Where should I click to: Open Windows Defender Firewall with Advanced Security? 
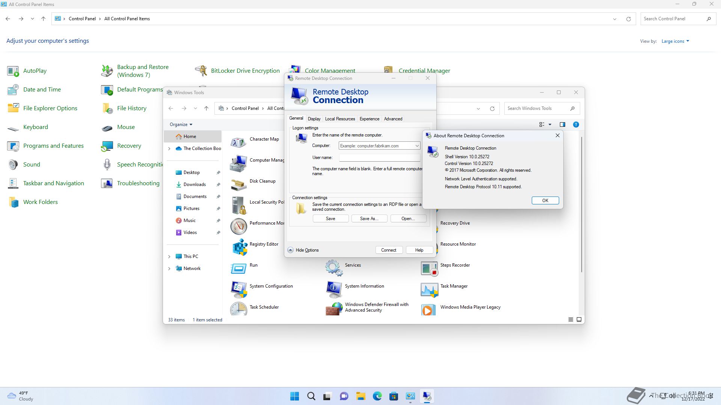click(x=367, y=309)
